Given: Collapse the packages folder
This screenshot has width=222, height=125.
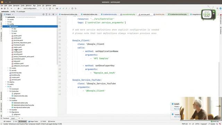Looking at the screenshot, I should (8, 26).
